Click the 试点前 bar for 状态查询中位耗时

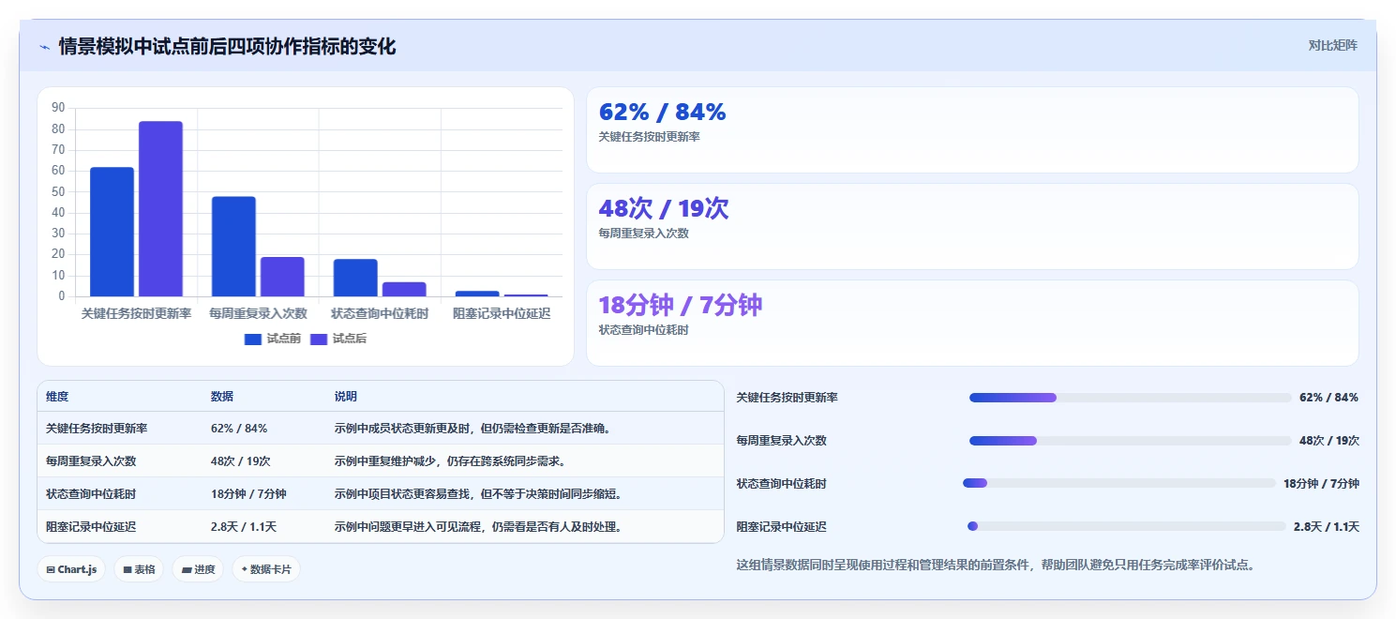[x=355, y=278]
